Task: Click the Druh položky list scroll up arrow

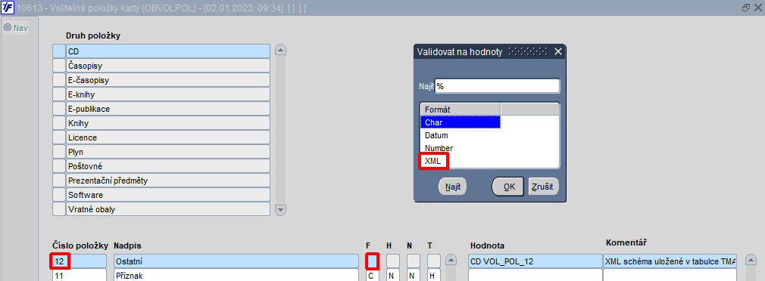Action: 280,50
